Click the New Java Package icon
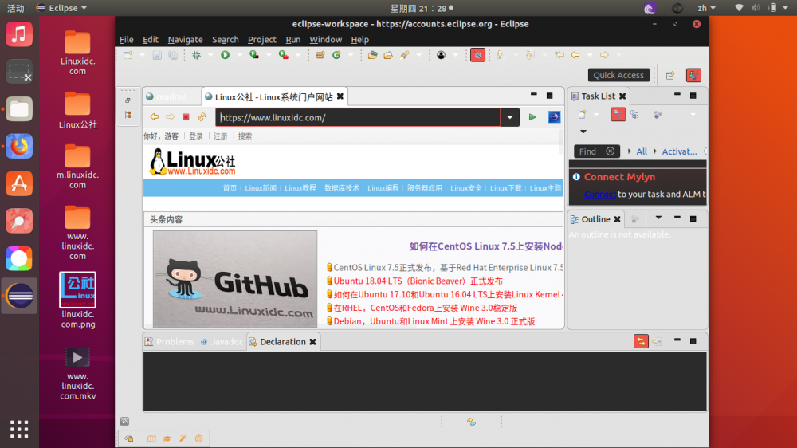 point(320,55)
